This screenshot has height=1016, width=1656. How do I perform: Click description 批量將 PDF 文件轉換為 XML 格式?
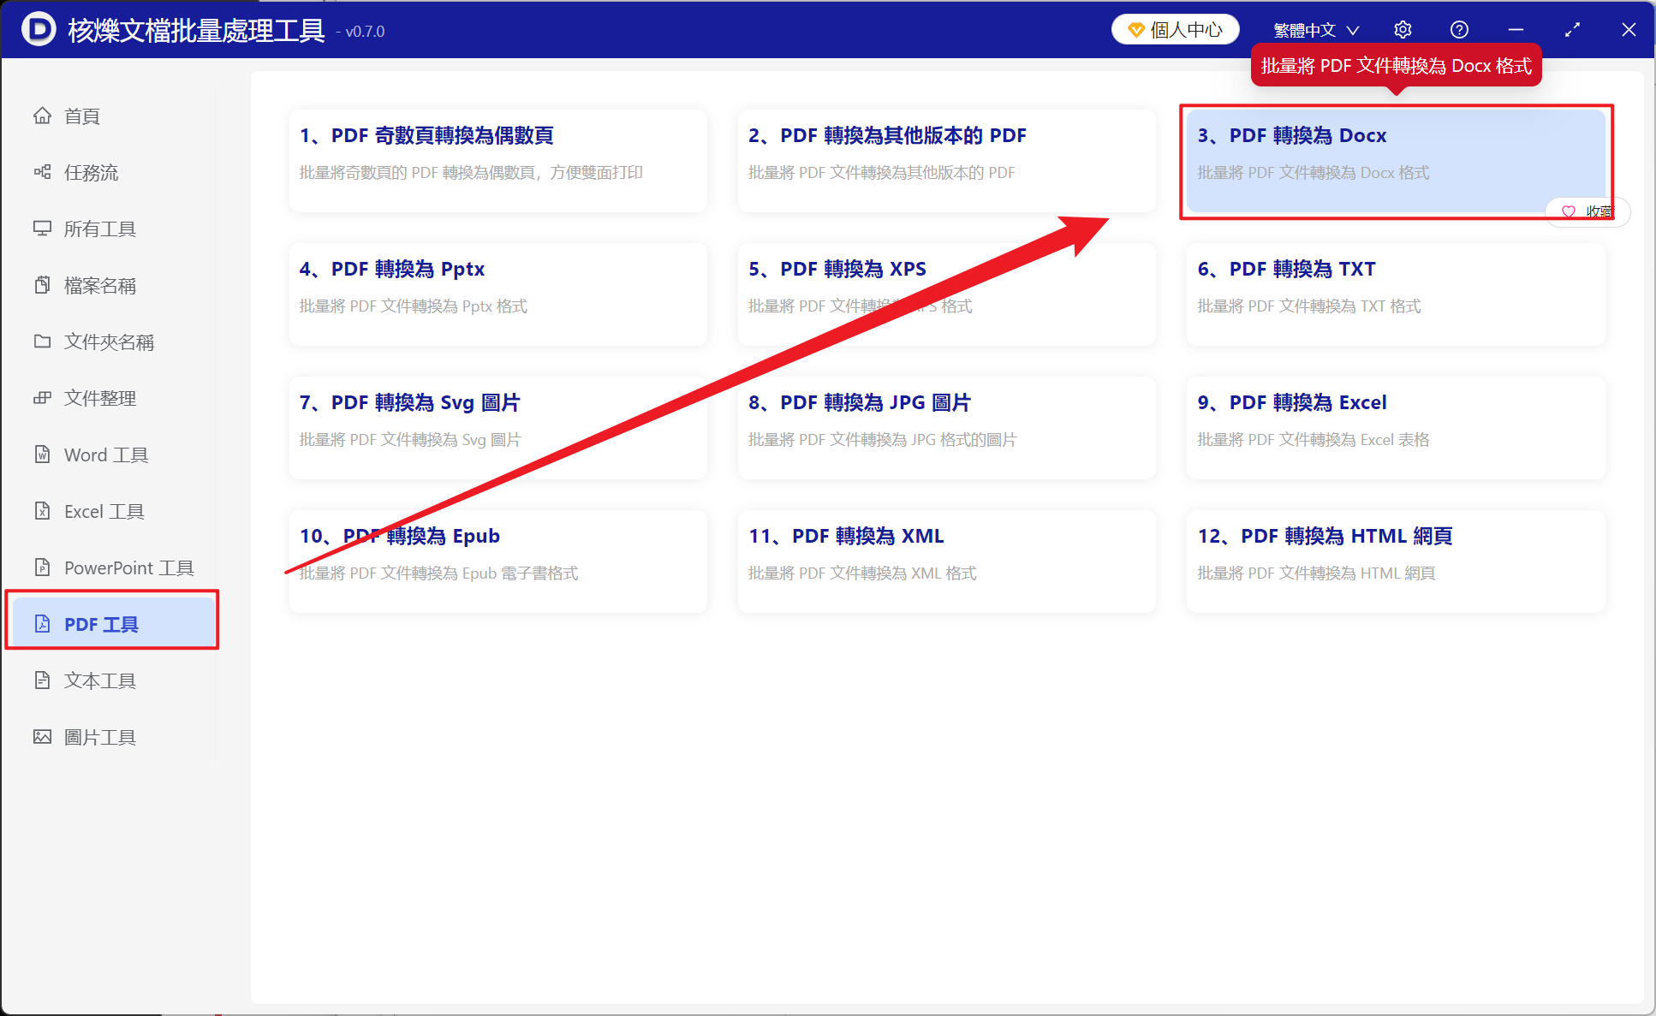pyautogui.click(x=862, y=573)
